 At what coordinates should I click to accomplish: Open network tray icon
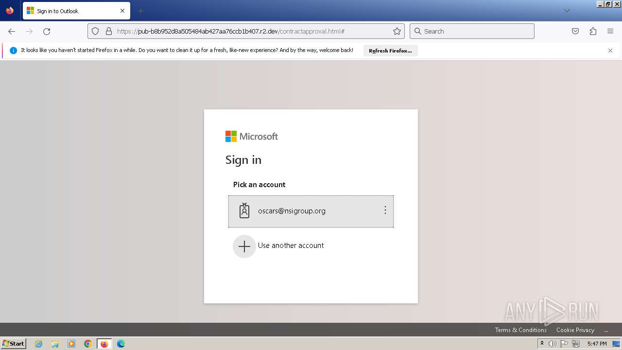576,344
